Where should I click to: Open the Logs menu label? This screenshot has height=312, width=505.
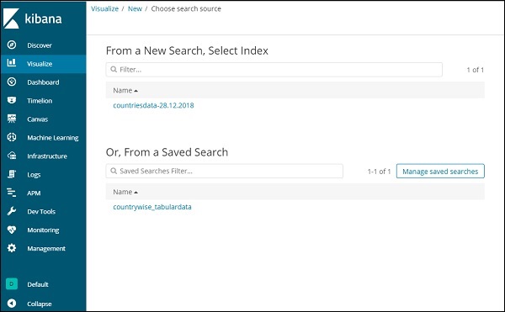point(34,175)
